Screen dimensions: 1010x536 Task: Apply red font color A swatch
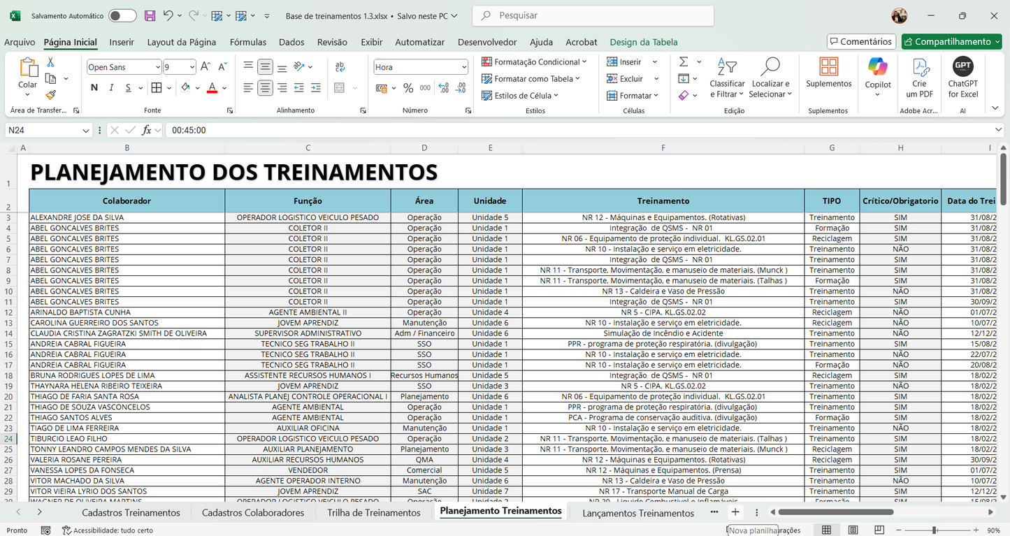[x=212, y=88]
